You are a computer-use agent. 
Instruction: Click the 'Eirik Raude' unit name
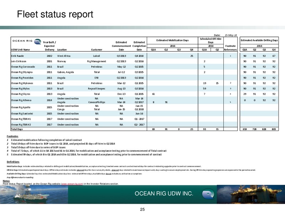[x=17, y=56]
